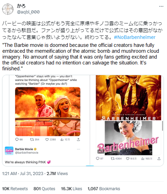
Task: View the 16.3K Likes list
Action: 71,189
